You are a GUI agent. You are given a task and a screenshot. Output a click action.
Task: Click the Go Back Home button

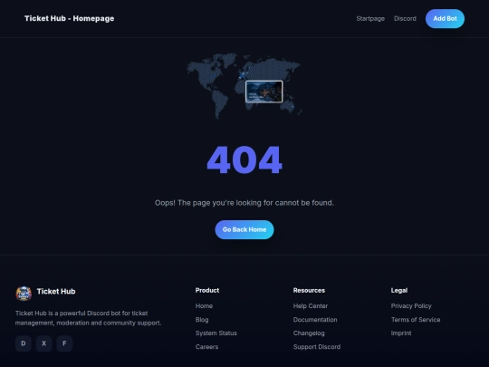click(x=244, y=229)
